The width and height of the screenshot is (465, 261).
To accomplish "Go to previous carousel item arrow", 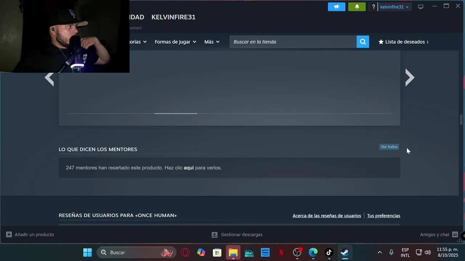I will tap(49, 78).
